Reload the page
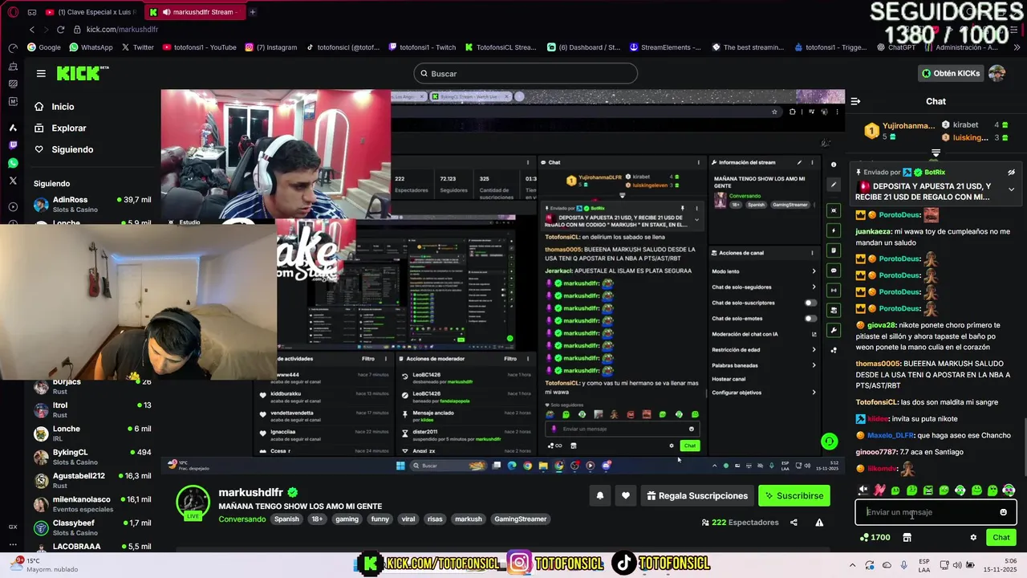 click(60, 29)
